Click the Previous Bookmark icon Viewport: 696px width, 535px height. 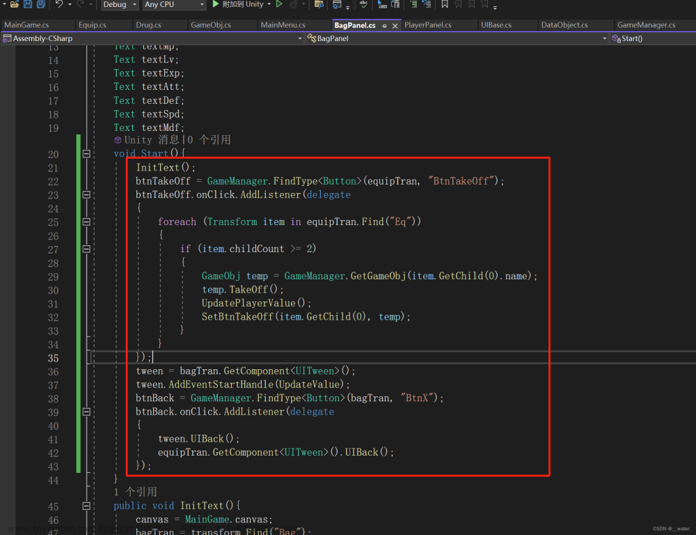tap(458, 4)
